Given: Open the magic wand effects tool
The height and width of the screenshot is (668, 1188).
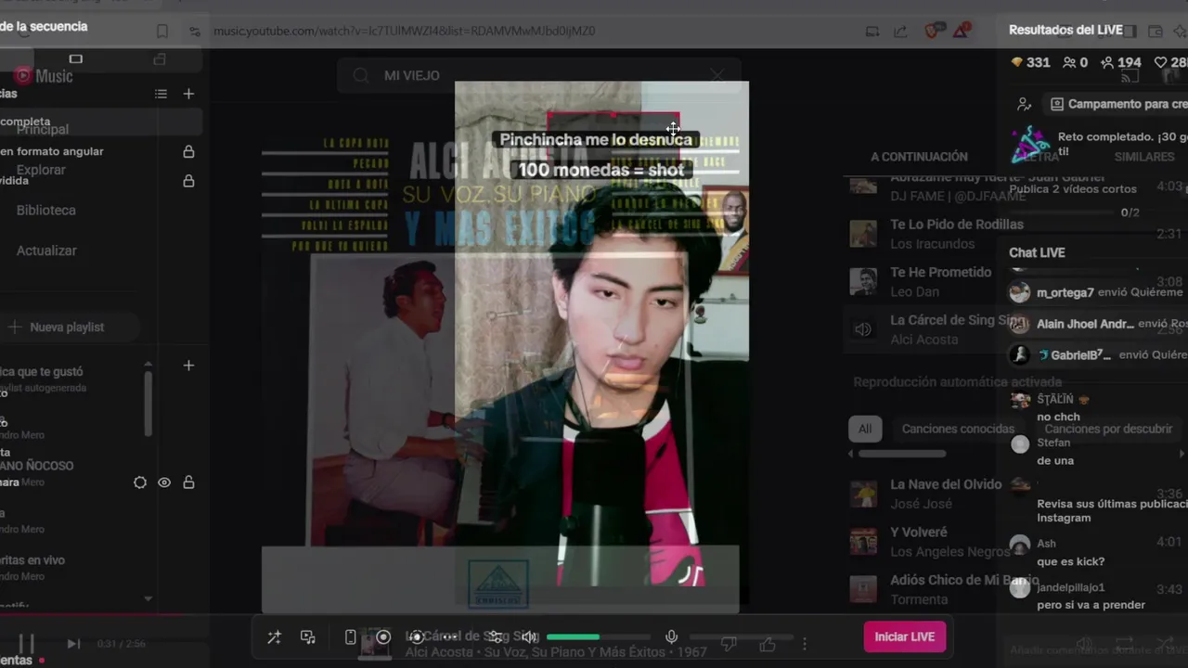Looking at the screenshot, I should [x=274, y=637].
